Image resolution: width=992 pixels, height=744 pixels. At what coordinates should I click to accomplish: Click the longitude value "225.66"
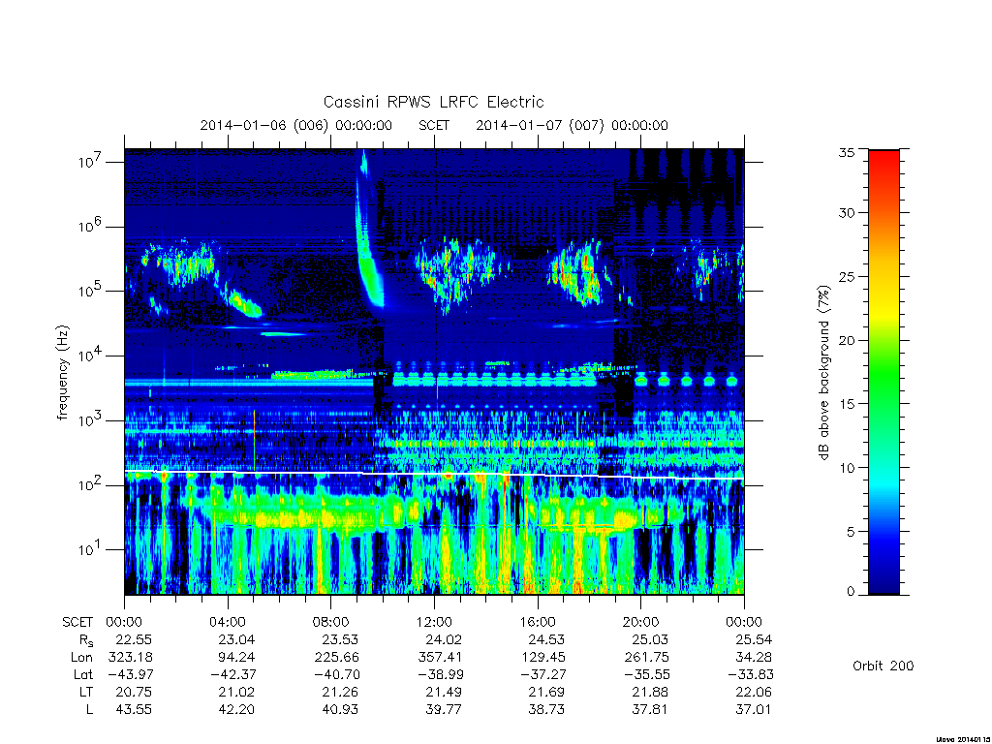pos(336,658)
